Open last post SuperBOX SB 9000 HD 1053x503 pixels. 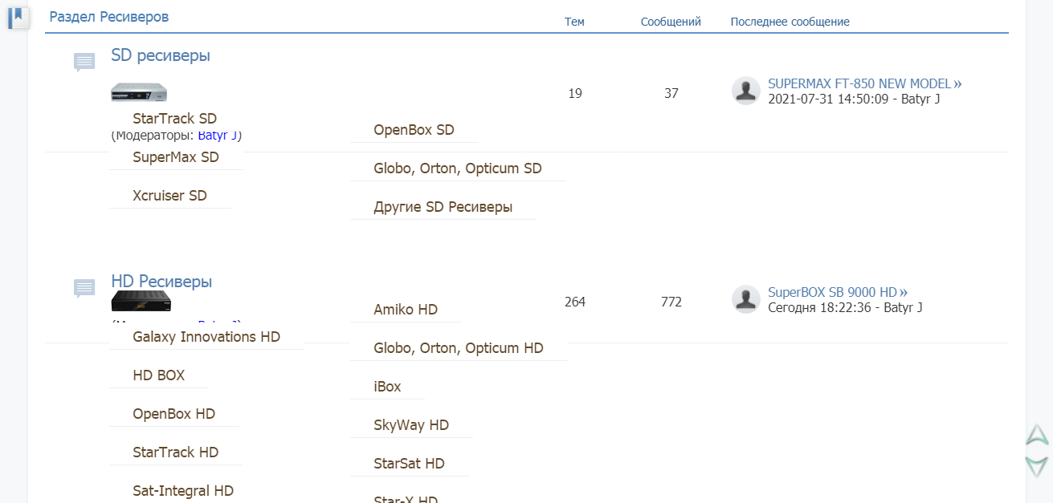pyautogui.click(x=838, y=292)
